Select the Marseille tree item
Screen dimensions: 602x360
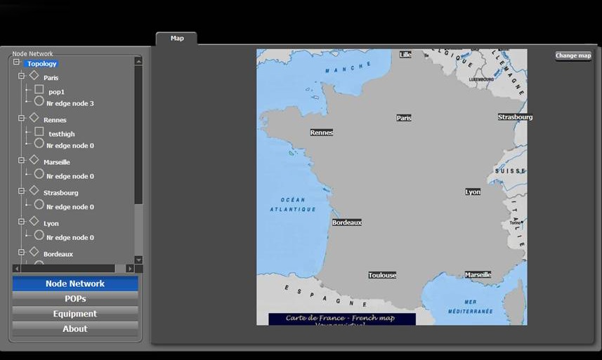56,162
